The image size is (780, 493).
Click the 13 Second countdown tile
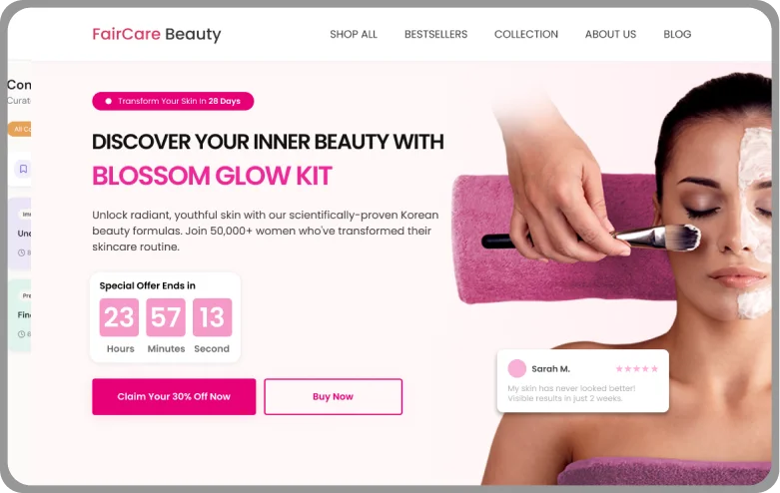213,317
